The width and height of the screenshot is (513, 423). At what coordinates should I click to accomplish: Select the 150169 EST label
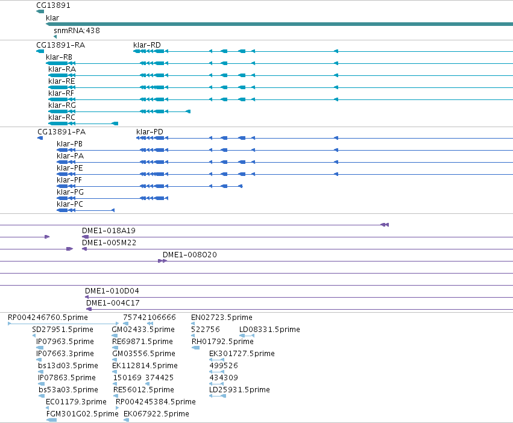pyautogui.click(x=127, y=378)
